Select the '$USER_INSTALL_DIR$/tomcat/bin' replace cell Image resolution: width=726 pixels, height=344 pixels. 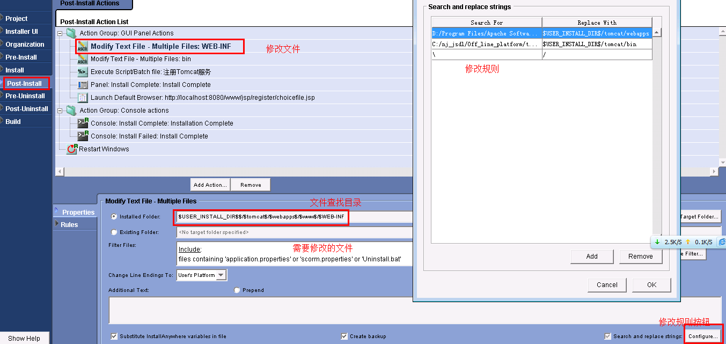click(x=597, y=44)
